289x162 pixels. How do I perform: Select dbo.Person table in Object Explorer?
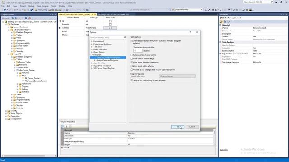24,67
